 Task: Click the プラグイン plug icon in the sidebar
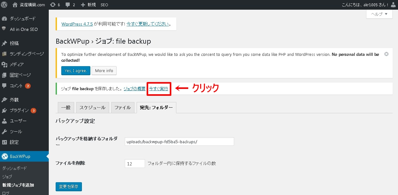[x=4, y=110]
